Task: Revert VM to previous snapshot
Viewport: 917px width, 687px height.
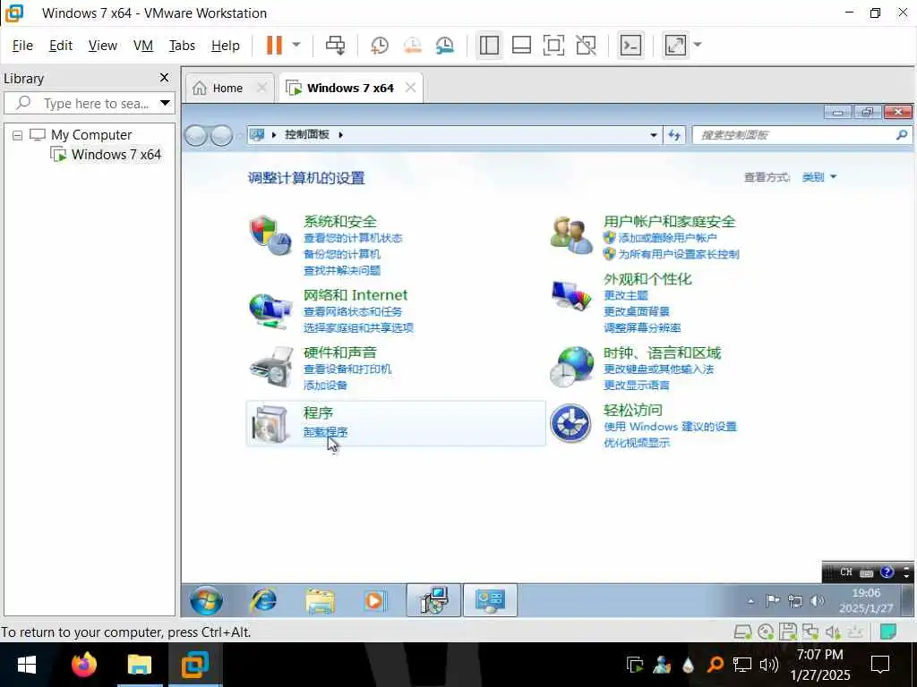Action: [412, 45]
